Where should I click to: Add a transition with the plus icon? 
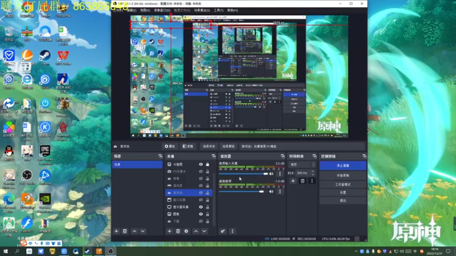(293, 181)
